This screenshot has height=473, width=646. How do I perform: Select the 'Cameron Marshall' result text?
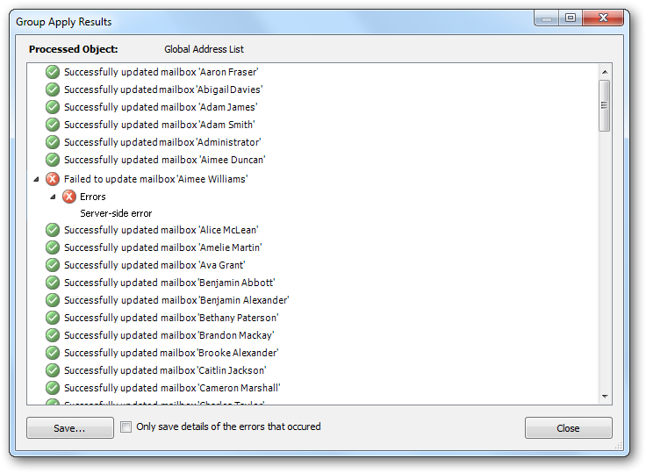(172, 388)
